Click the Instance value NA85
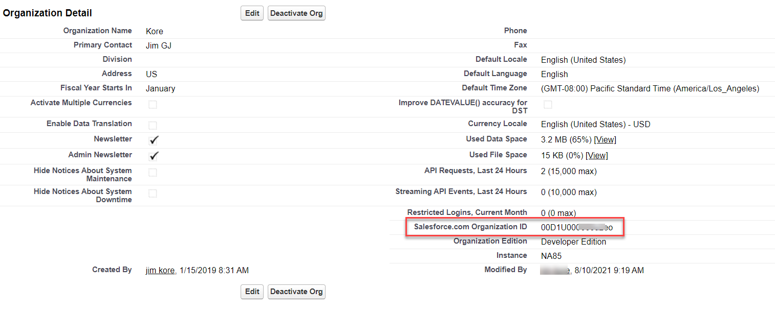This screenshot has height=313, width=775. (x=551, y=256)
